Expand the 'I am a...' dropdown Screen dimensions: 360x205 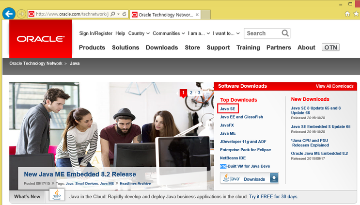tap(199, 33)
